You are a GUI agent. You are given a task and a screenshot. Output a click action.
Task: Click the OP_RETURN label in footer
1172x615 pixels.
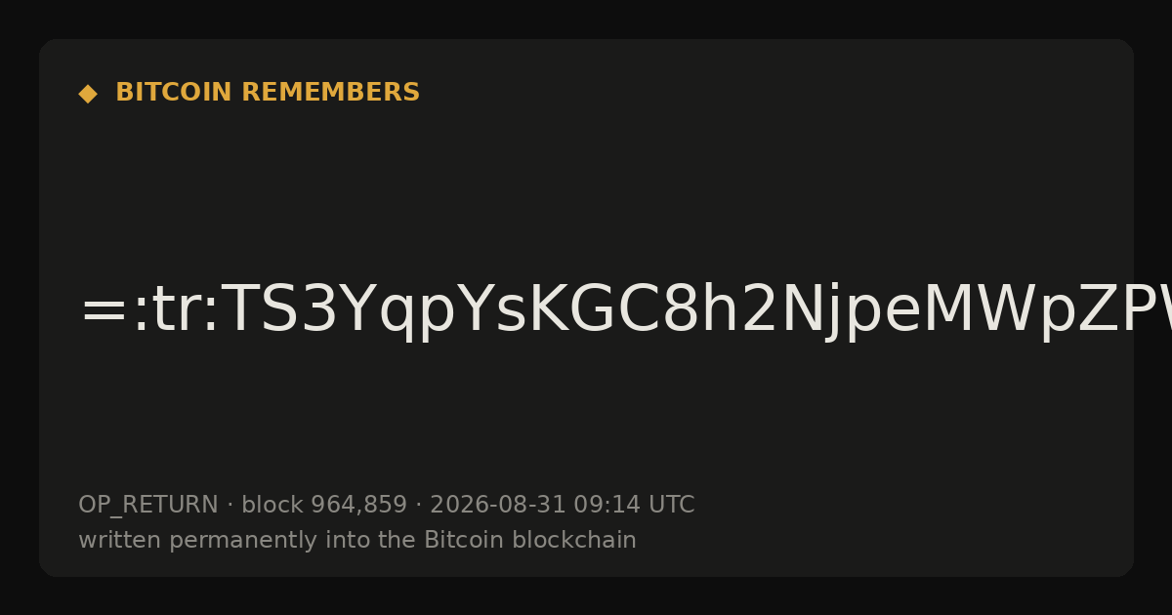(x=148, y=506)
